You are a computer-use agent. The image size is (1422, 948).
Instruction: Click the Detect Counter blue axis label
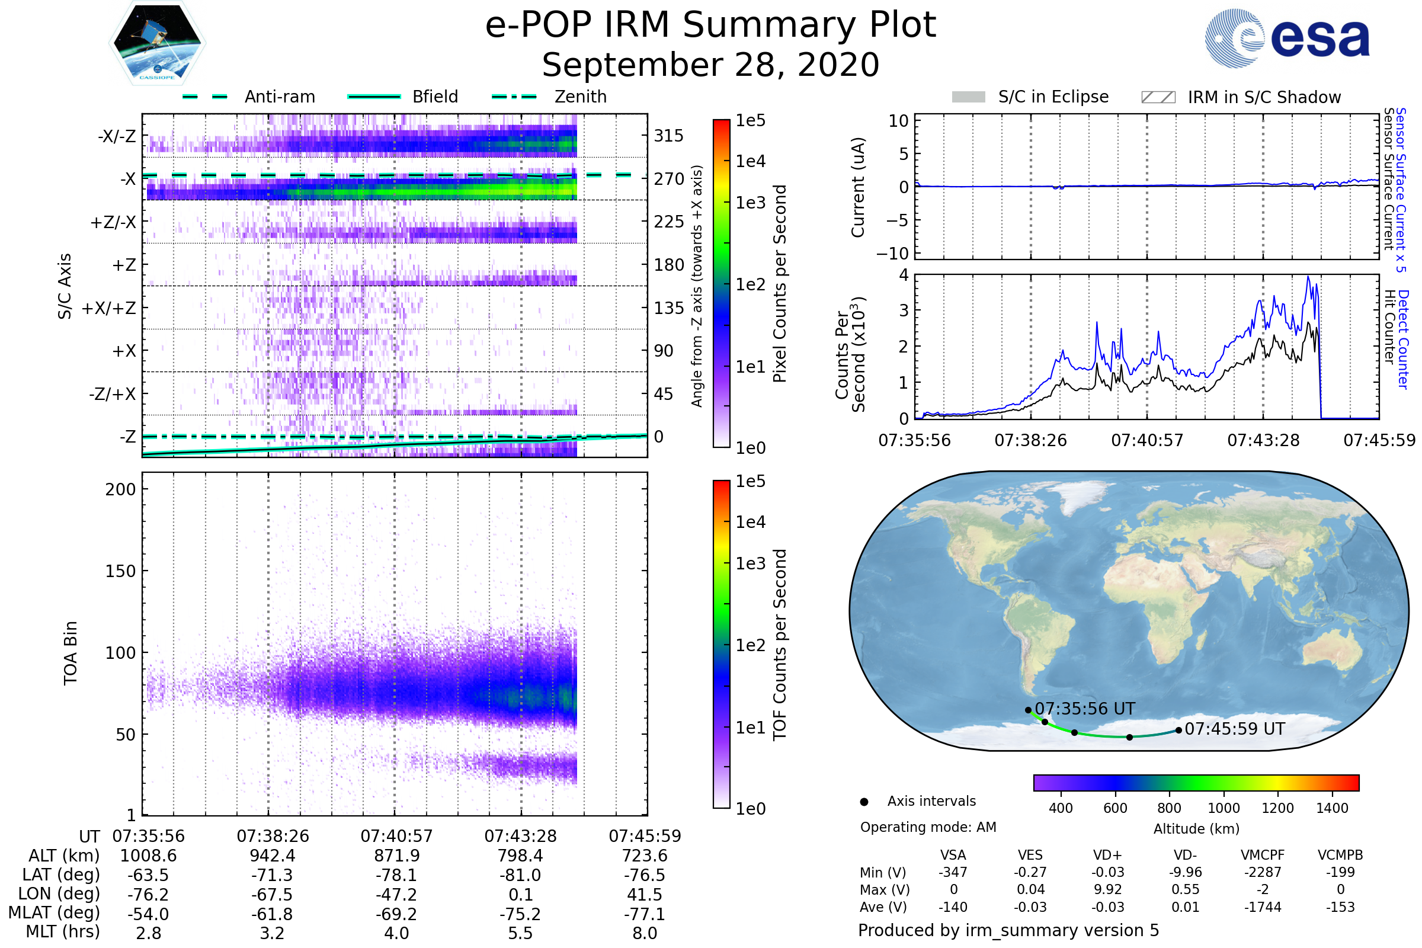click(x=1404, y=339)
